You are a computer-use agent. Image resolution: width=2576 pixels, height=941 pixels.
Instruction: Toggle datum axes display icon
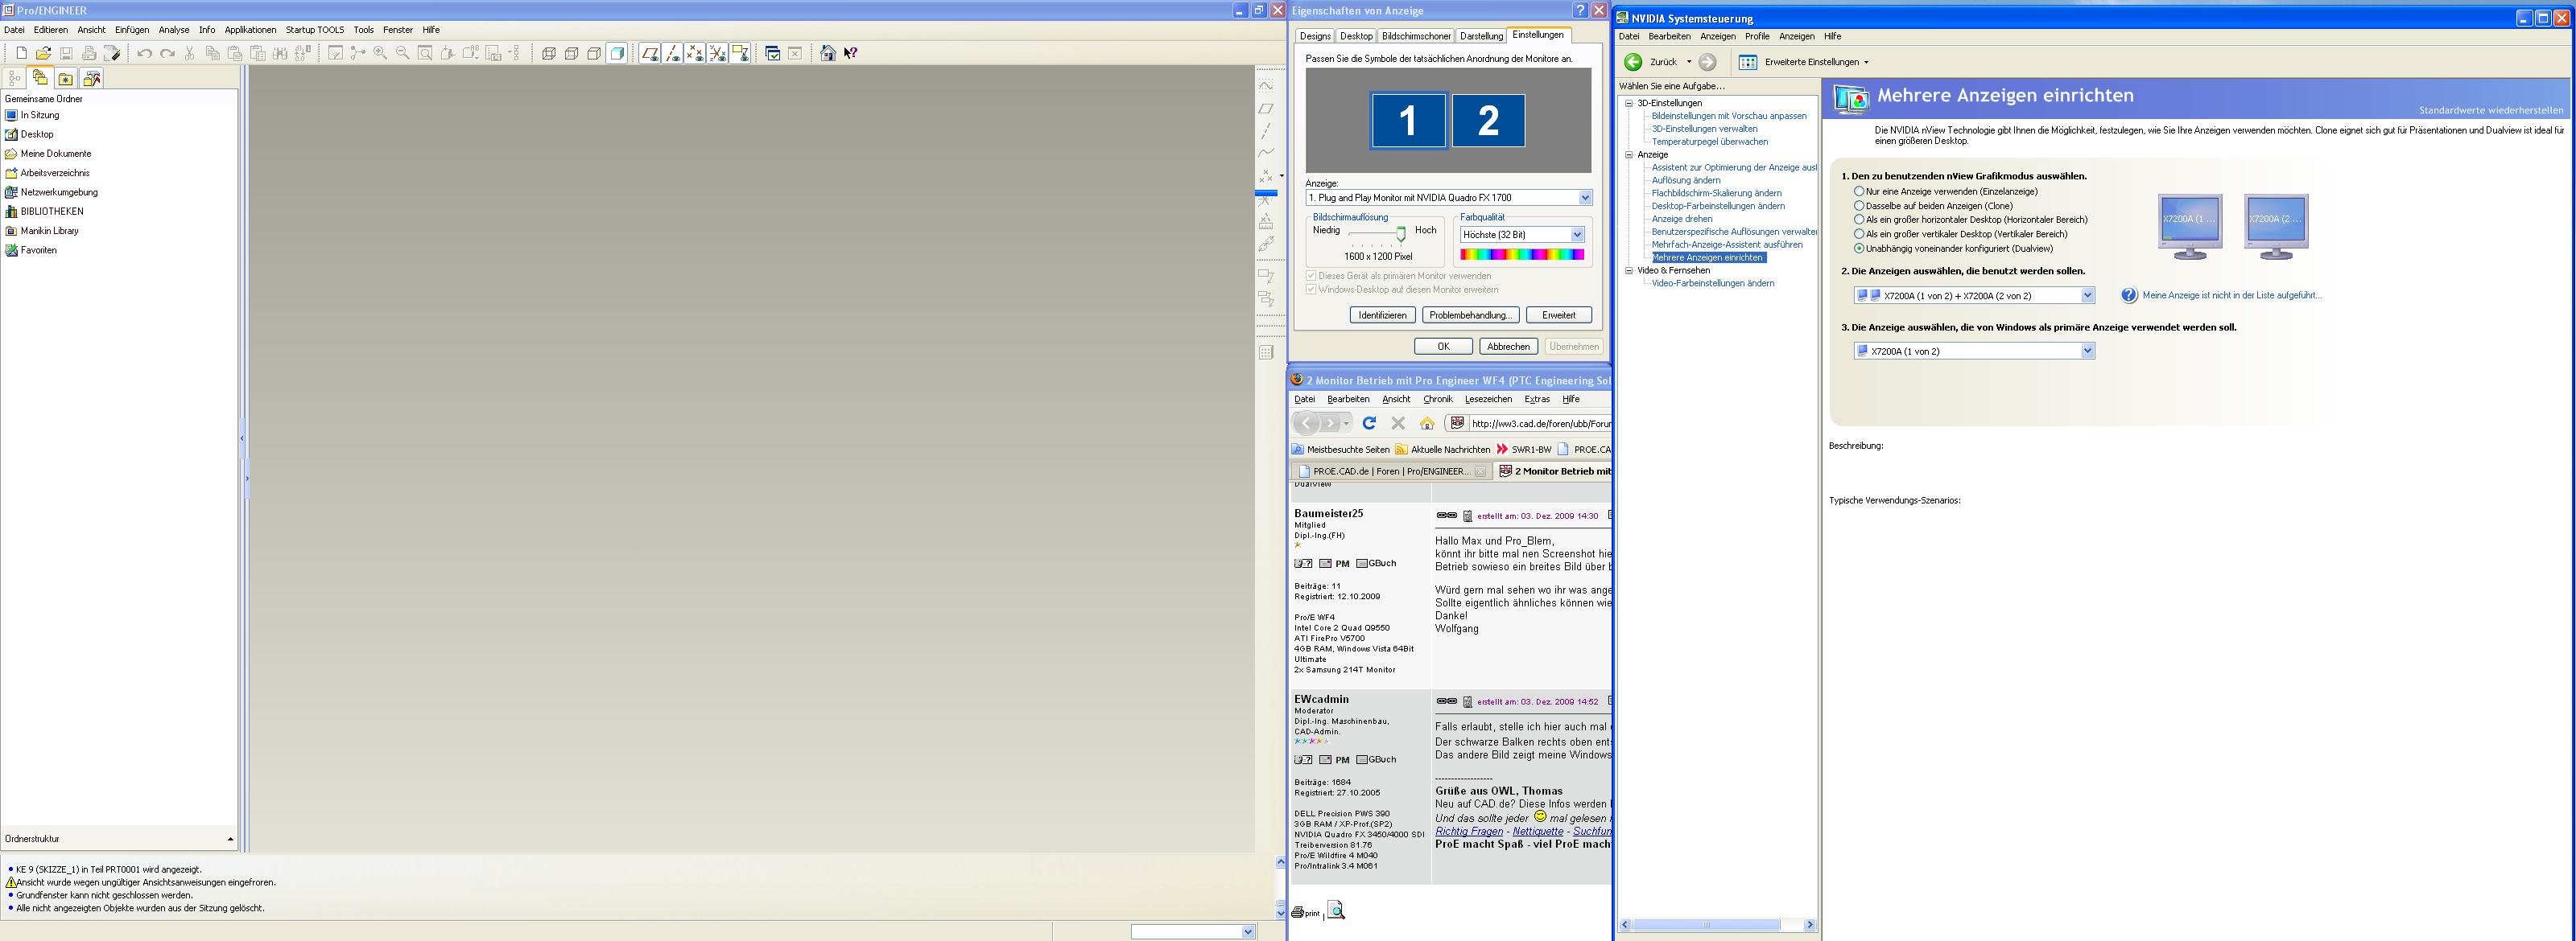[673, 53]
